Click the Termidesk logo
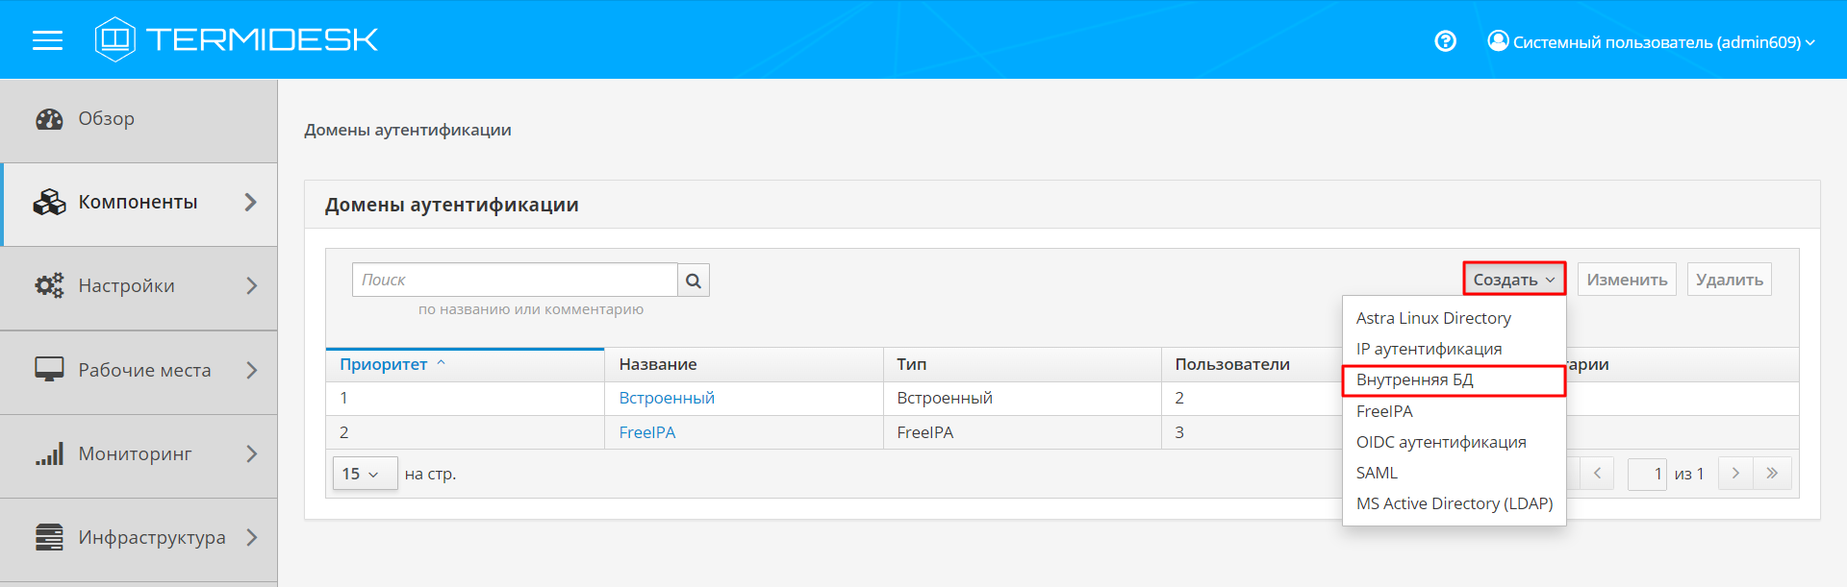 (237, 39)
